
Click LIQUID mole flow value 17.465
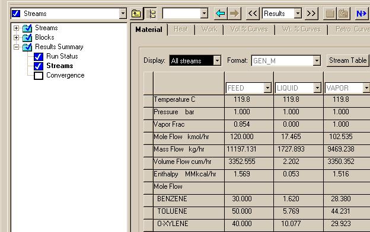point(291,137)
